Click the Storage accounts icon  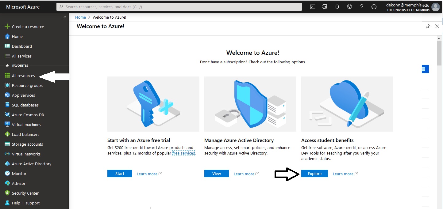click(x=7, y=144)
